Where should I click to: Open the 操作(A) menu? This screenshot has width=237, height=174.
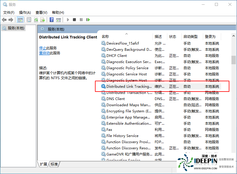coord(25,13)
